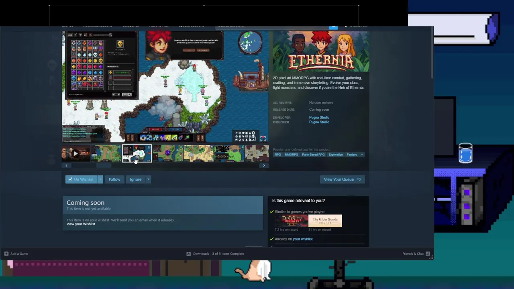Click the store search magnifier button

click(x=333, y=27)
